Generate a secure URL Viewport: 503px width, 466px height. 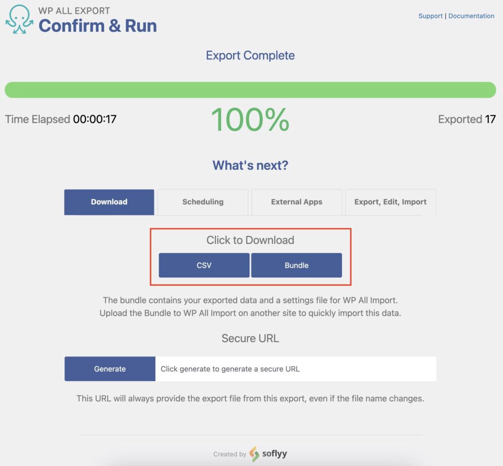[x=110, y=369]
